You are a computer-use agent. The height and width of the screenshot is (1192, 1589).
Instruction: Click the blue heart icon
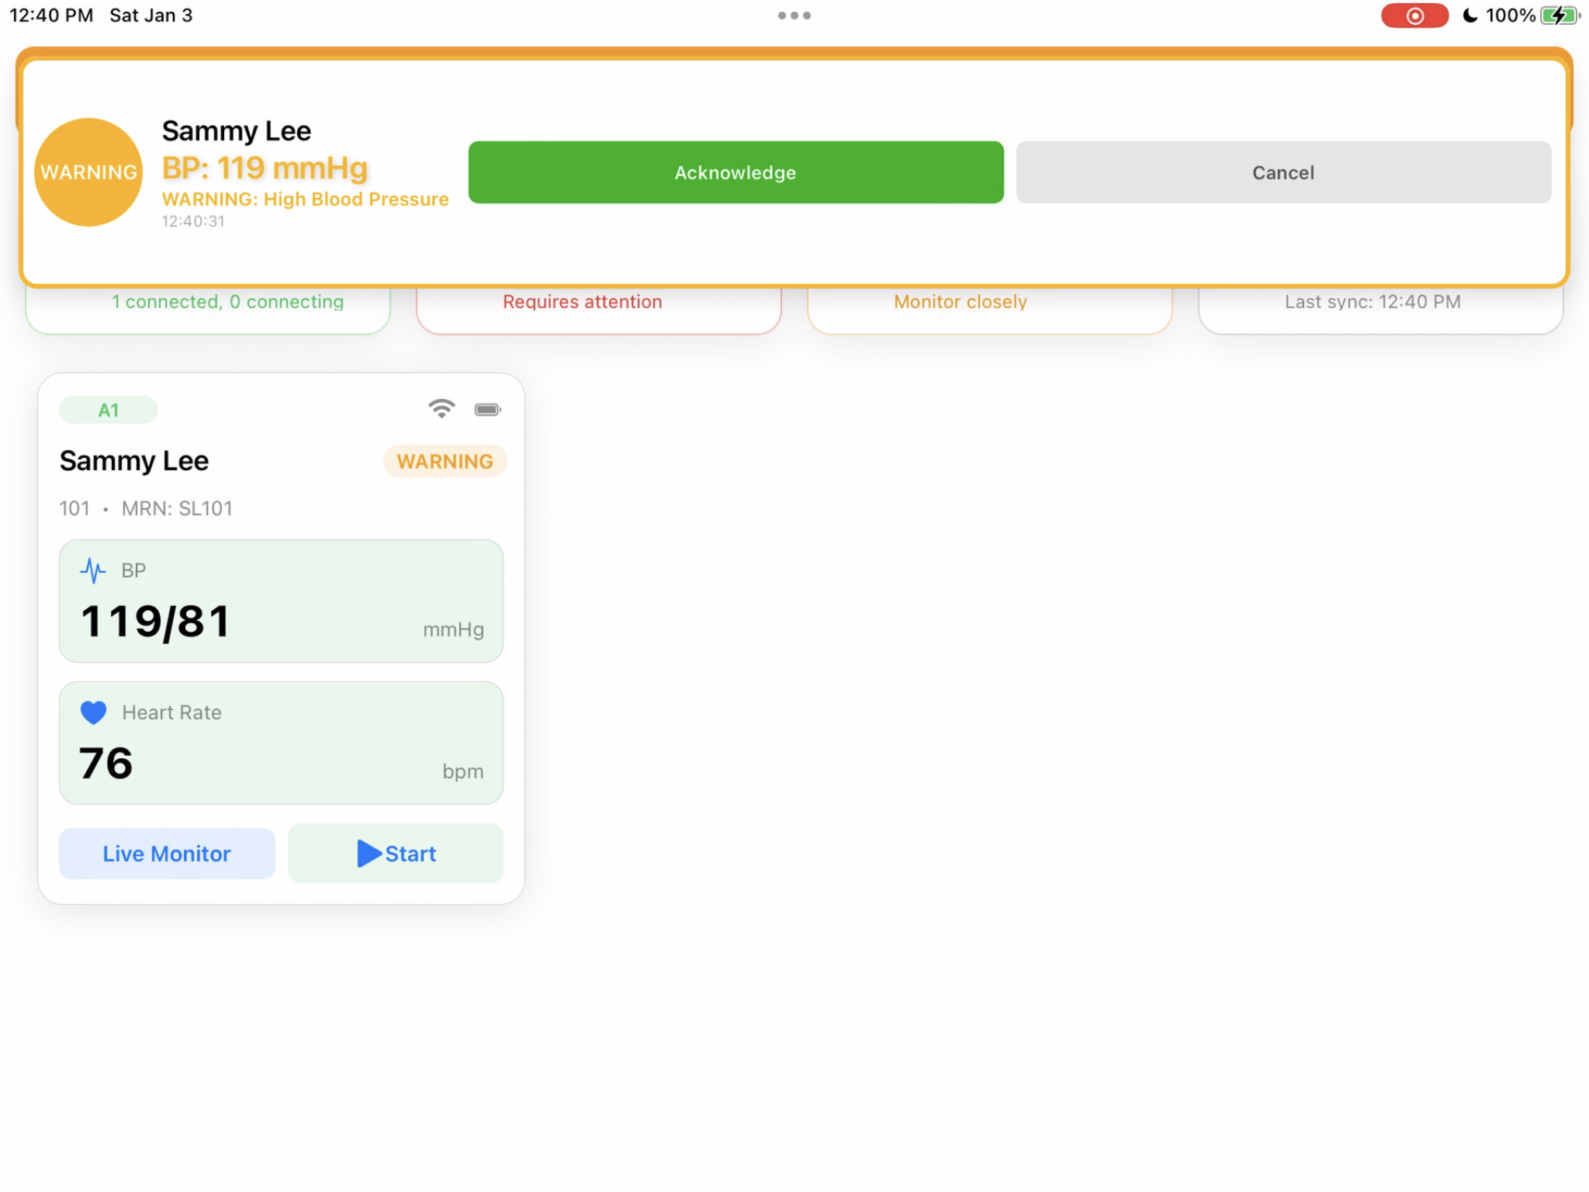[93, 712]
